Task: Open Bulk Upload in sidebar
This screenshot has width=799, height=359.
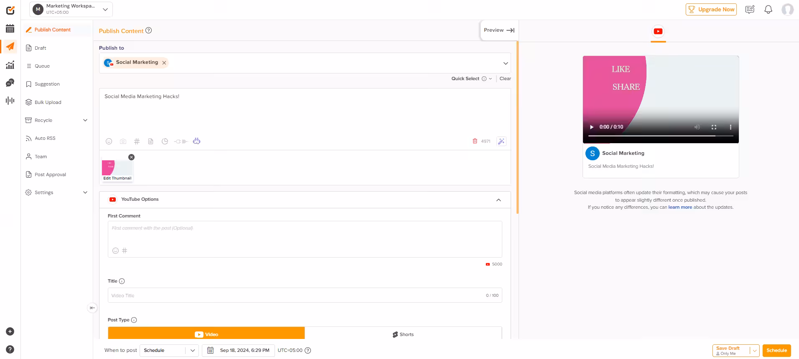Action: [x=48, y=102]
